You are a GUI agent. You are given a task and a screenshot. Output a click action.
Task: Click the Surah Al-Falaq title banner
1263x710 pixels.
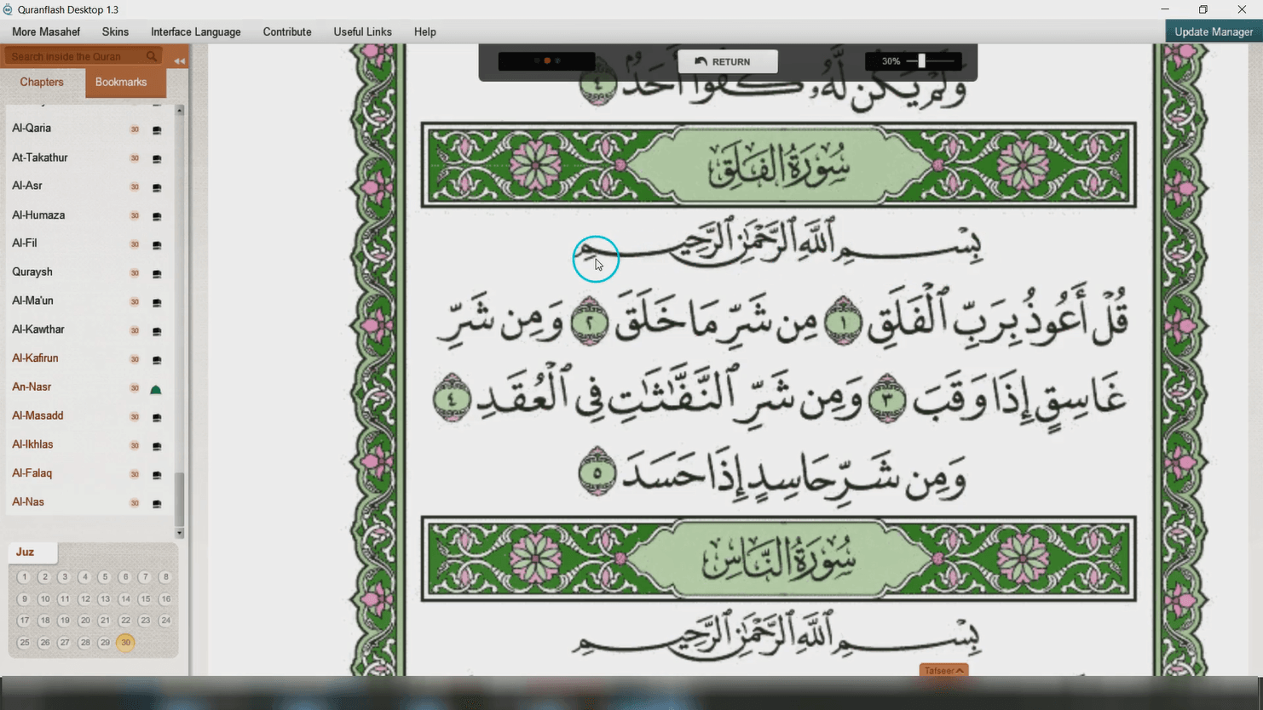778,165
